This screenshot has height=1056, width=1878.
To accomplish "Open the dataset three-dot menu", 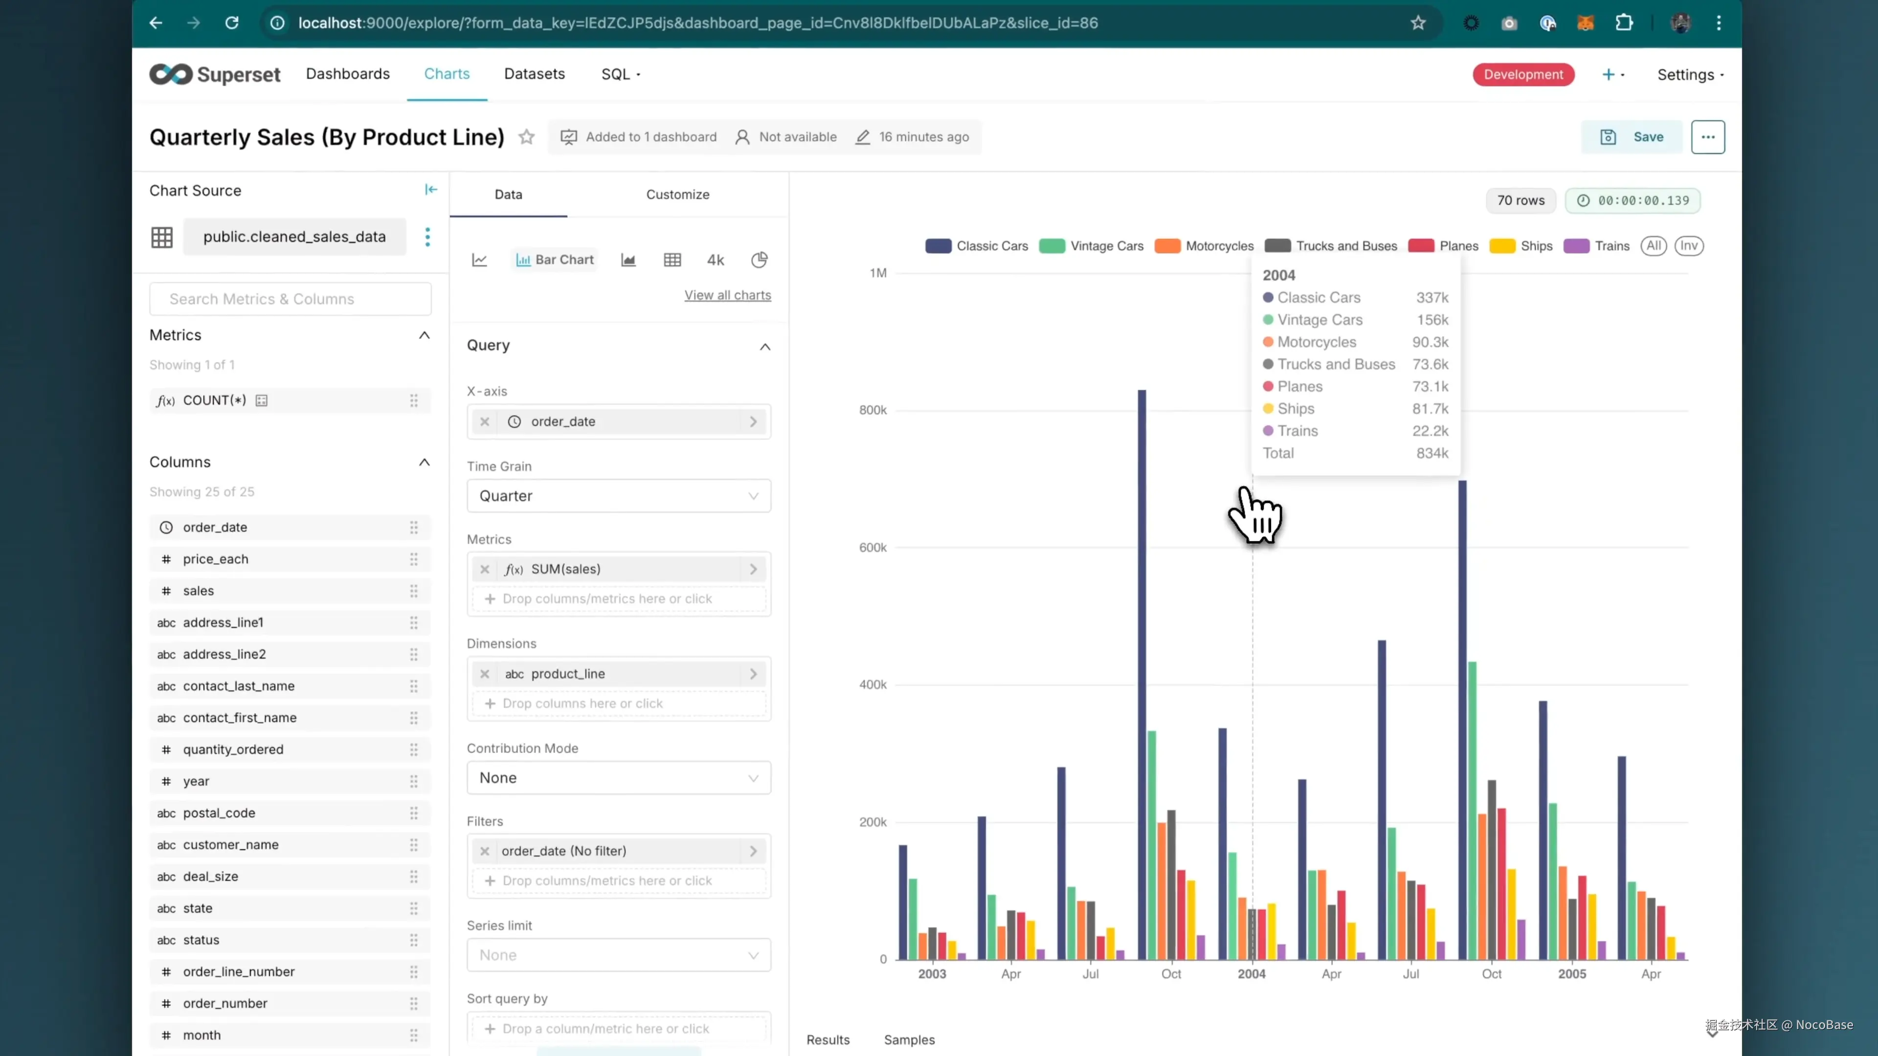I will (427, 237).
